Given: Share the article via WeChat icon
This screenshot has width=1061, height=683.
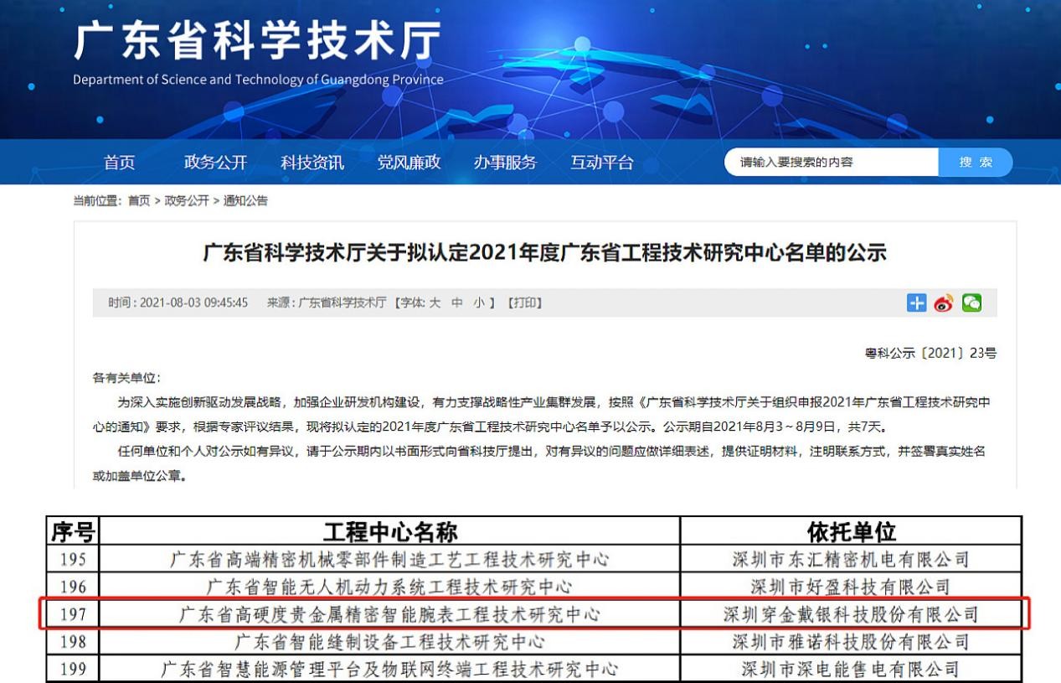Looking at the screenshot, I should (971, 303).
